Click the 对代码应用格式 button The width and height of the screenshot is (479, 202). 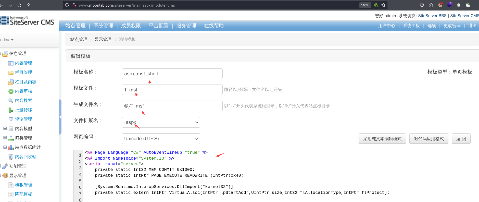tap(429, 139)
